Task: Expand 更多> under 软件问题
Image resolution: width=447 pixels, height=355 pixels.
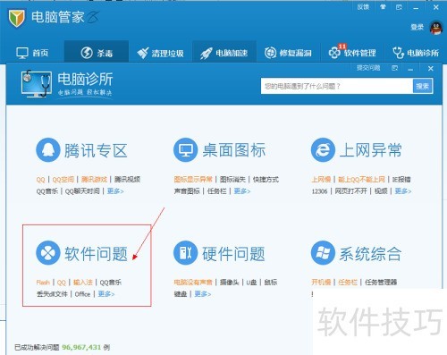Action: coord(106,294)
